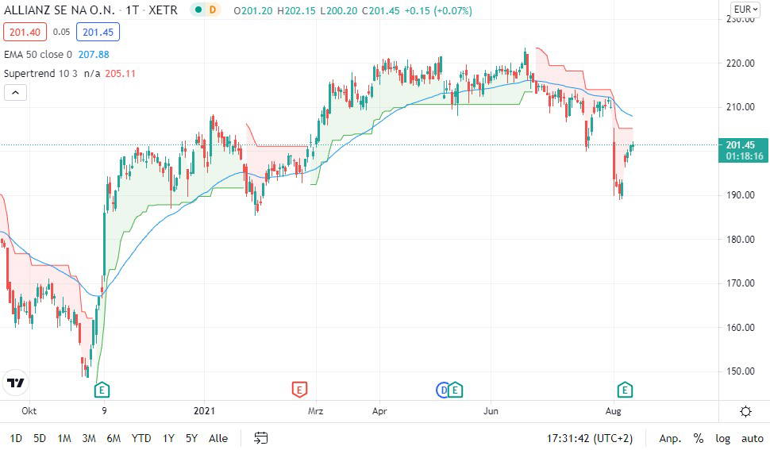This screenshot has height=450, width=770.
Task: Click the green market status dot
Action: coord(198,10)
